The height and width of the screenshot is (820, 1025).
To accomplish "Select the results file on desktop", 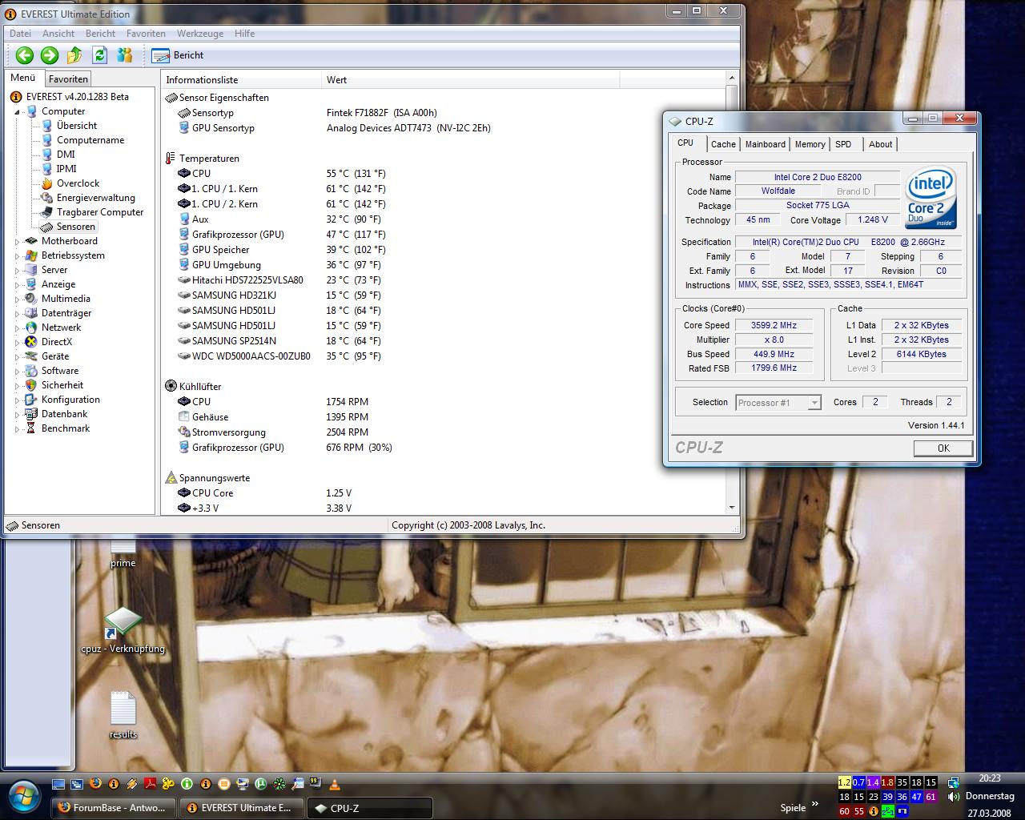I will coord(123,716).
